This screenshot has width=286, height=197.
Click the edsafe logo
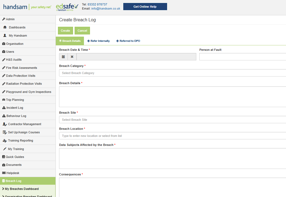(67, 7)
